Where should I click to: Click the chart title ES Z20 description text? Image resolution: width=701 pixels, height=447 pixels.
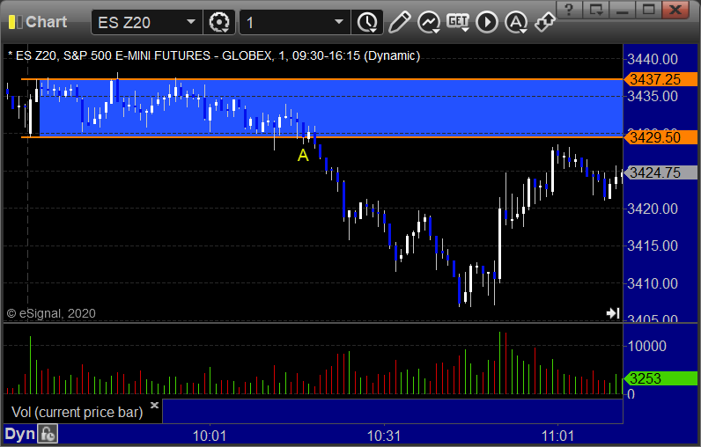214,55
